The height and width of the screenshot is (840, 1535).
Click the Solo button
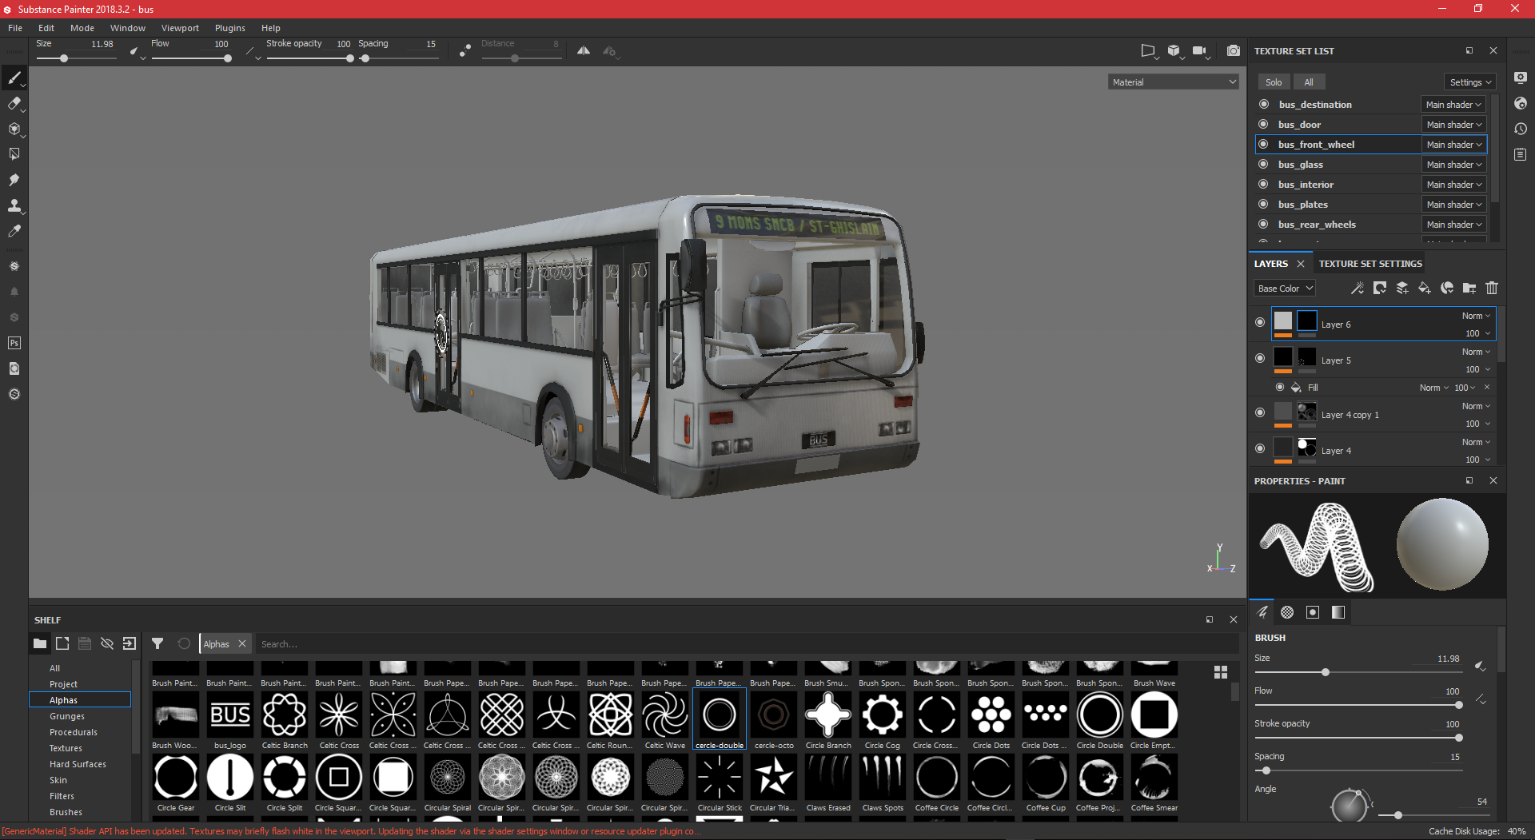pyautogui.click(x=1274, y=82)
